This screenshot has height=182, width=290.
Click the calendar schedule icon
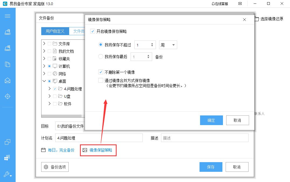click(43, 150)
